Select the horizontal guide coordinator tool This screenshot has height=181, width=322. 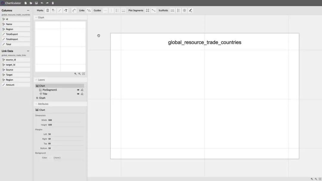pos(117,10)
